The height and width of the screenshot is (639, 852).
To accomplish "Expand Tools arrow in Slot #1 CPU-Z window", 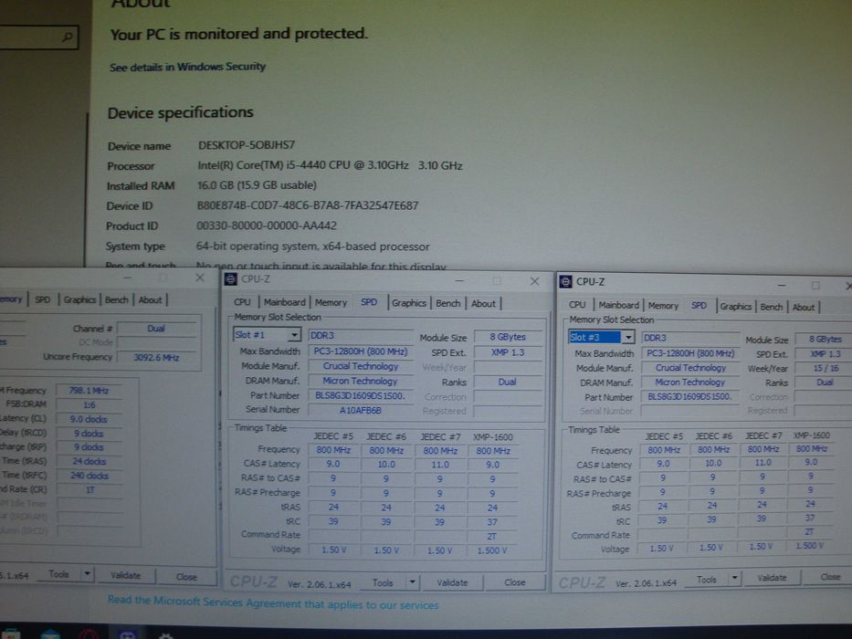I will point(413,582).
